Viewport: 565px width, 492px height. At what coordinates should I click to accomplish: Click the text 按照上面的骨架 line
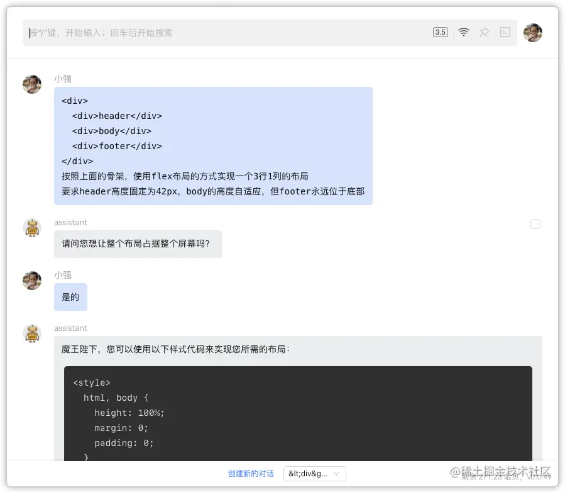[x=185, y=176]
